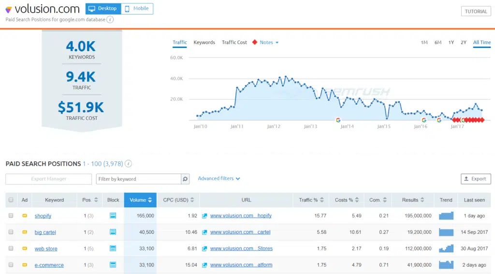Open the TUTORIAL button
This screenshot has width=495, height=274.
(476, 12)
